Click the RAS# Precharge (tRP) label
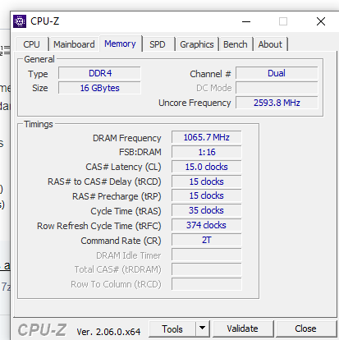This screenshot has width=339, height=340. 117,196
